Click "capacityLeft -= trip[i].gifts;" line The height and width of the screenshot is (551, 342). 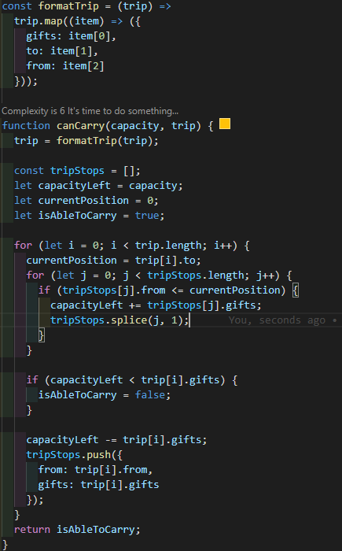[116, 439]
